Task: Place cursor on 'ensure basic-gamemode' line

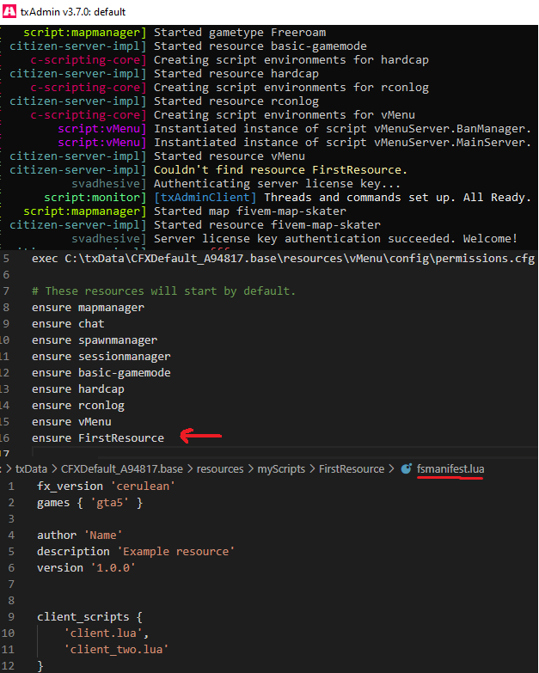Action: click(x=101, y=372)
